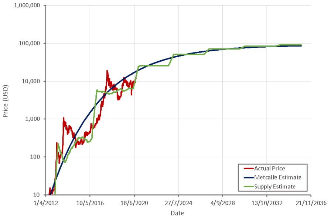Click the 27/7/2024 date label
Image resolution: width=334 pixels, height=218 pixels.
(x=178, y=203)
